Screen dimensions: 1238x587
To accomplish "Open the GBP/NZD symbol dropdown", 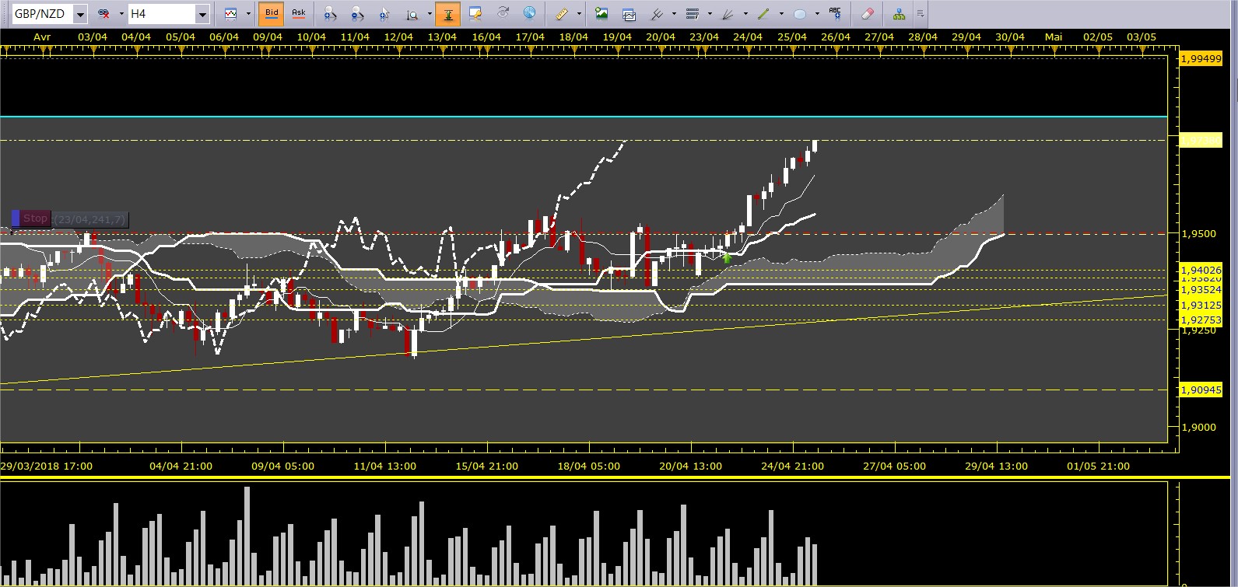I will pyautogui.click(x=80, y=14).
